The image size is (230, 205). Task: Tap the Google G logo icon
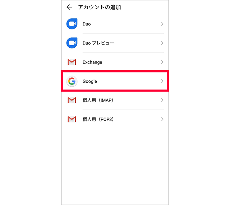72,81
